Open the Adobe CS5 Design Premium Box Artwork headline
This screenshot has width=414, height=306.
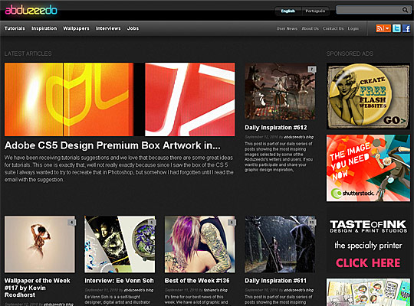click(x=113, y=145)
